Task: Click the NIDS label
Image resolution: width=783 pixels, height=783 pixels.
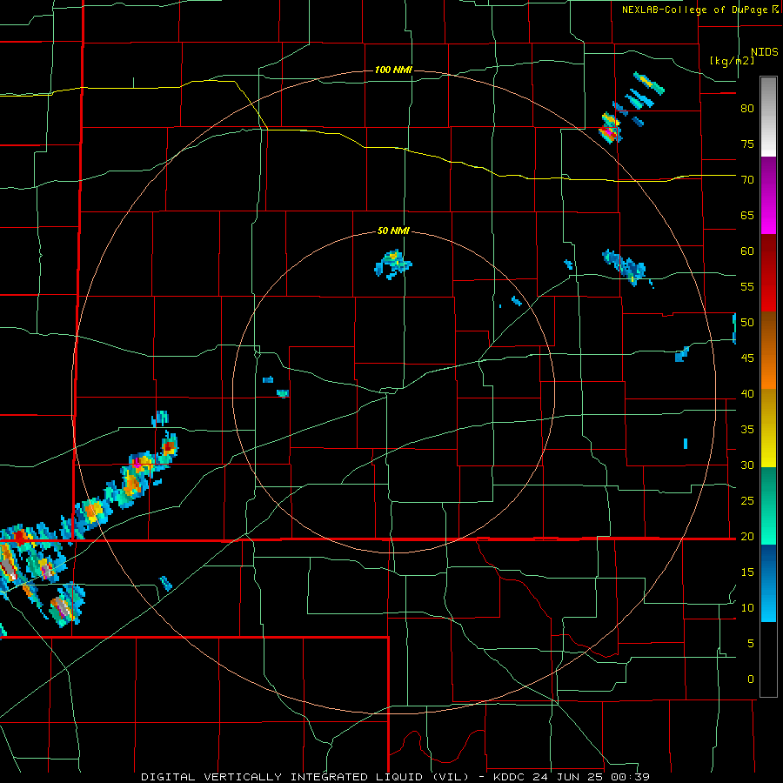Action: point(765,52)
